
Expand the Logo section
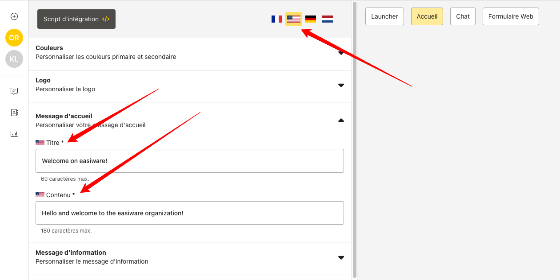(341, 85)
